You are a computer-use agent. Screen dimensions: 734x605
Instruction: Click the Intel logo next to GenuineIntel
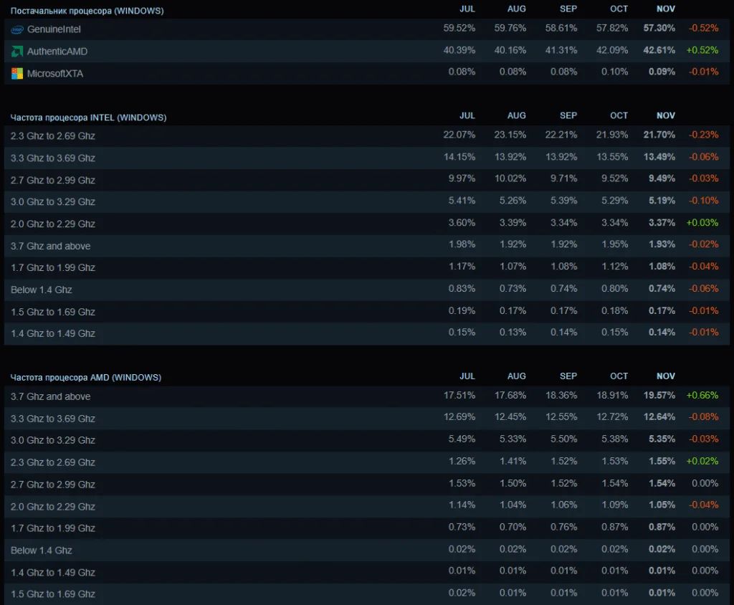tap(16, 29)
